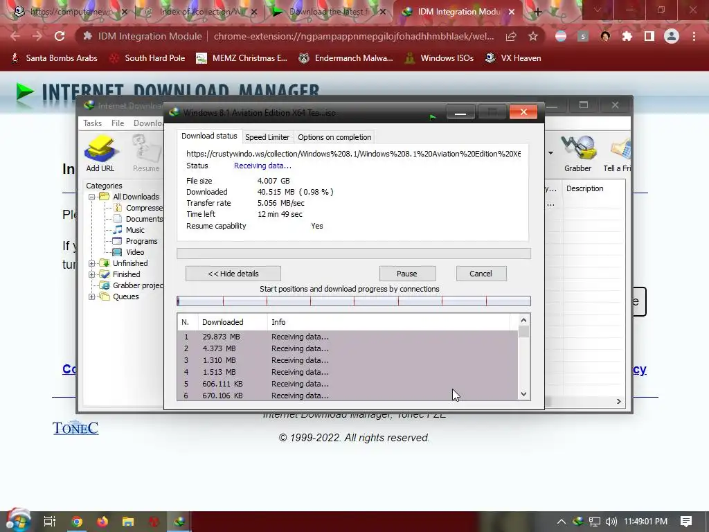Click the connections list scroll up arrow
709x532 pixels.
523,320
